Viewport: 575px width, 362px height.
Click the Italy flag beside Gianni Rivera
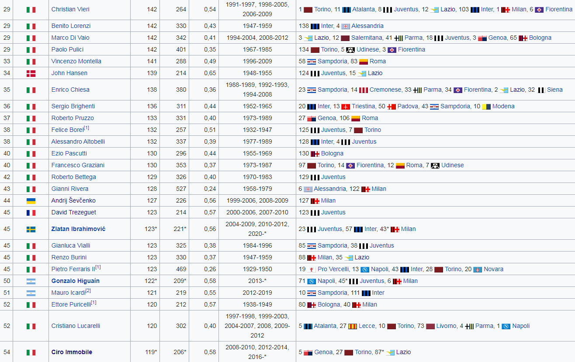click(x=31, y=189)
